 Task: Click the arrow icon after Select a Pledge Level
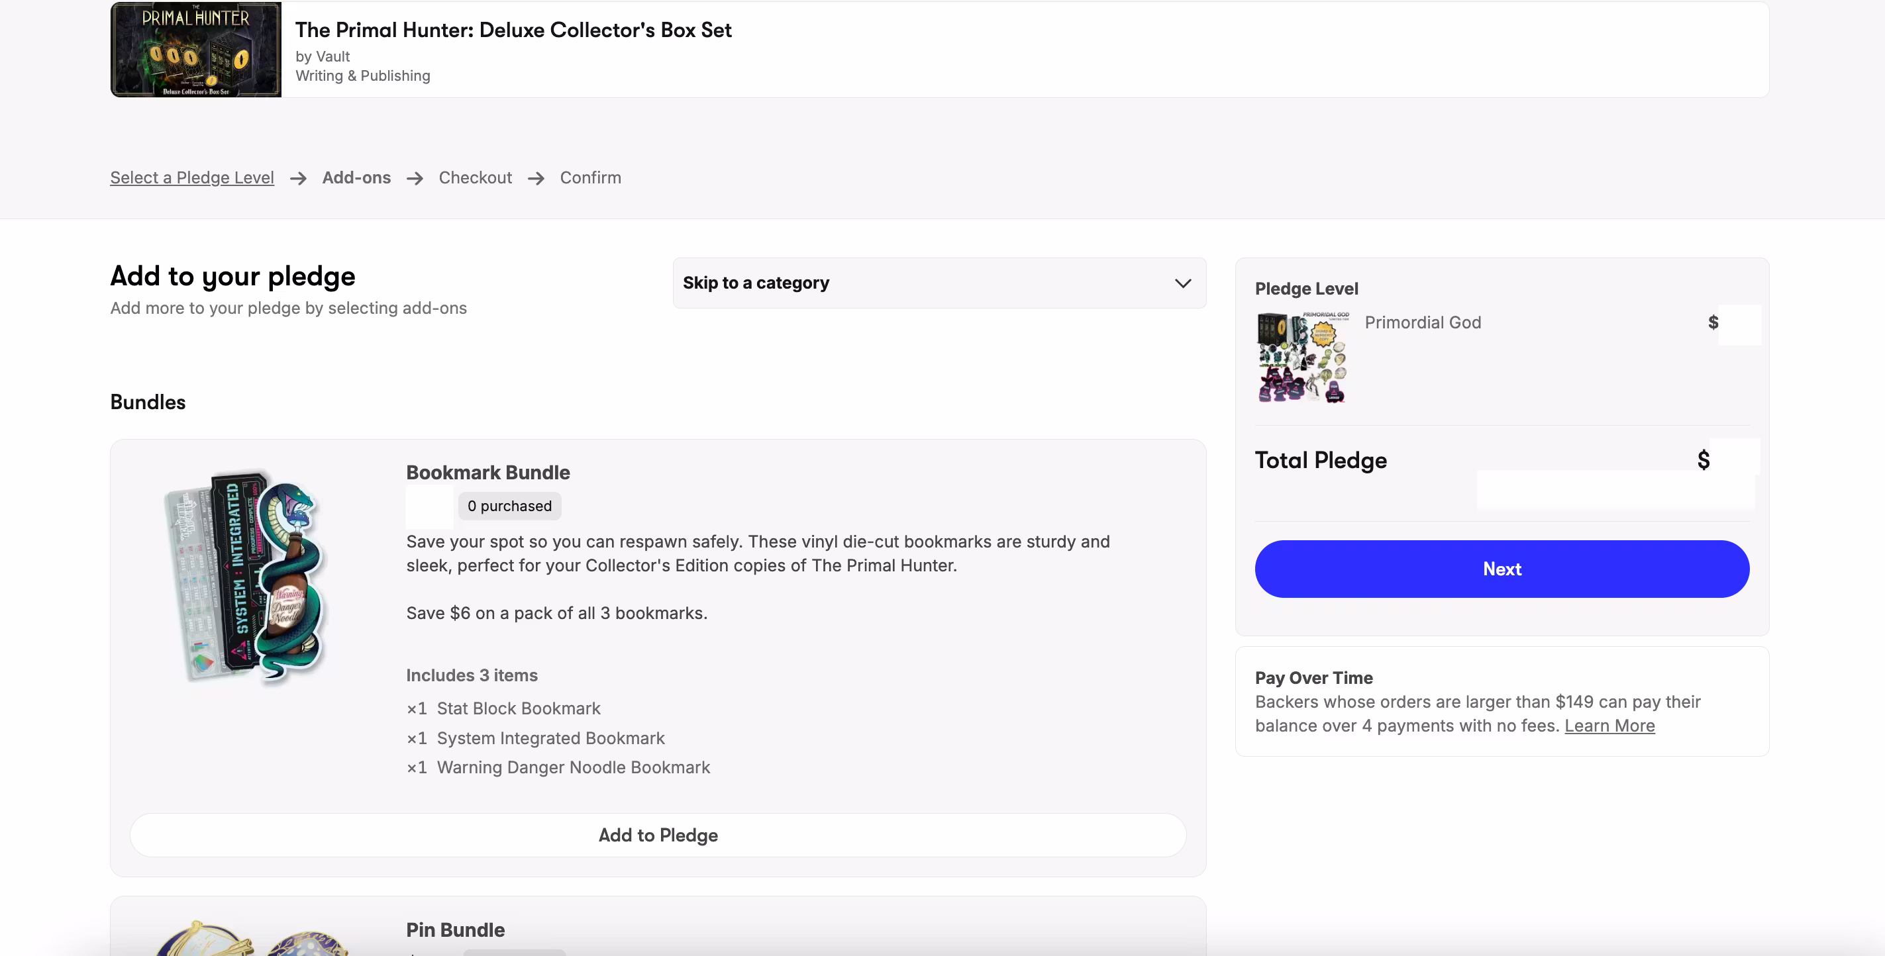[298, 179]
